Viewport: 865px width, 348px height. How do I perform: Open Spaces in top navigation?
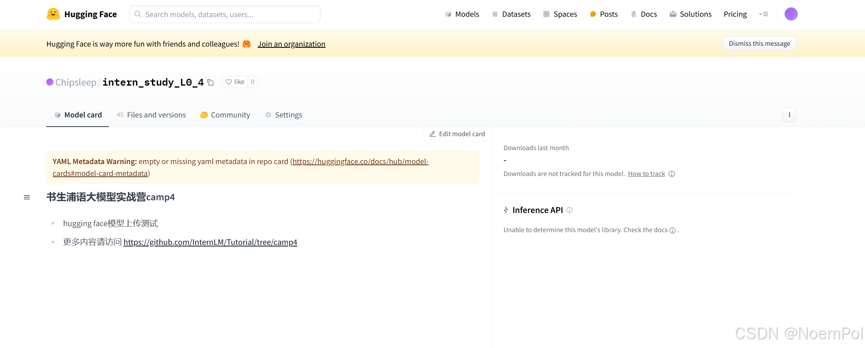pyautogui.click(x=560, y=14)
